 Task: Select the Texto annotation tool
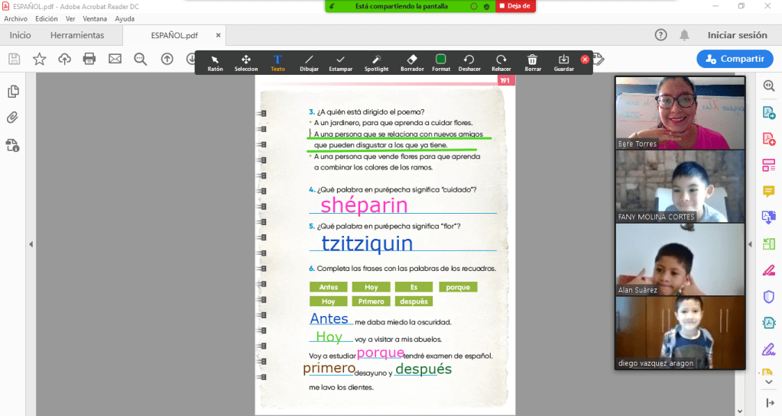pyautogui.click(x=277, y=62)
